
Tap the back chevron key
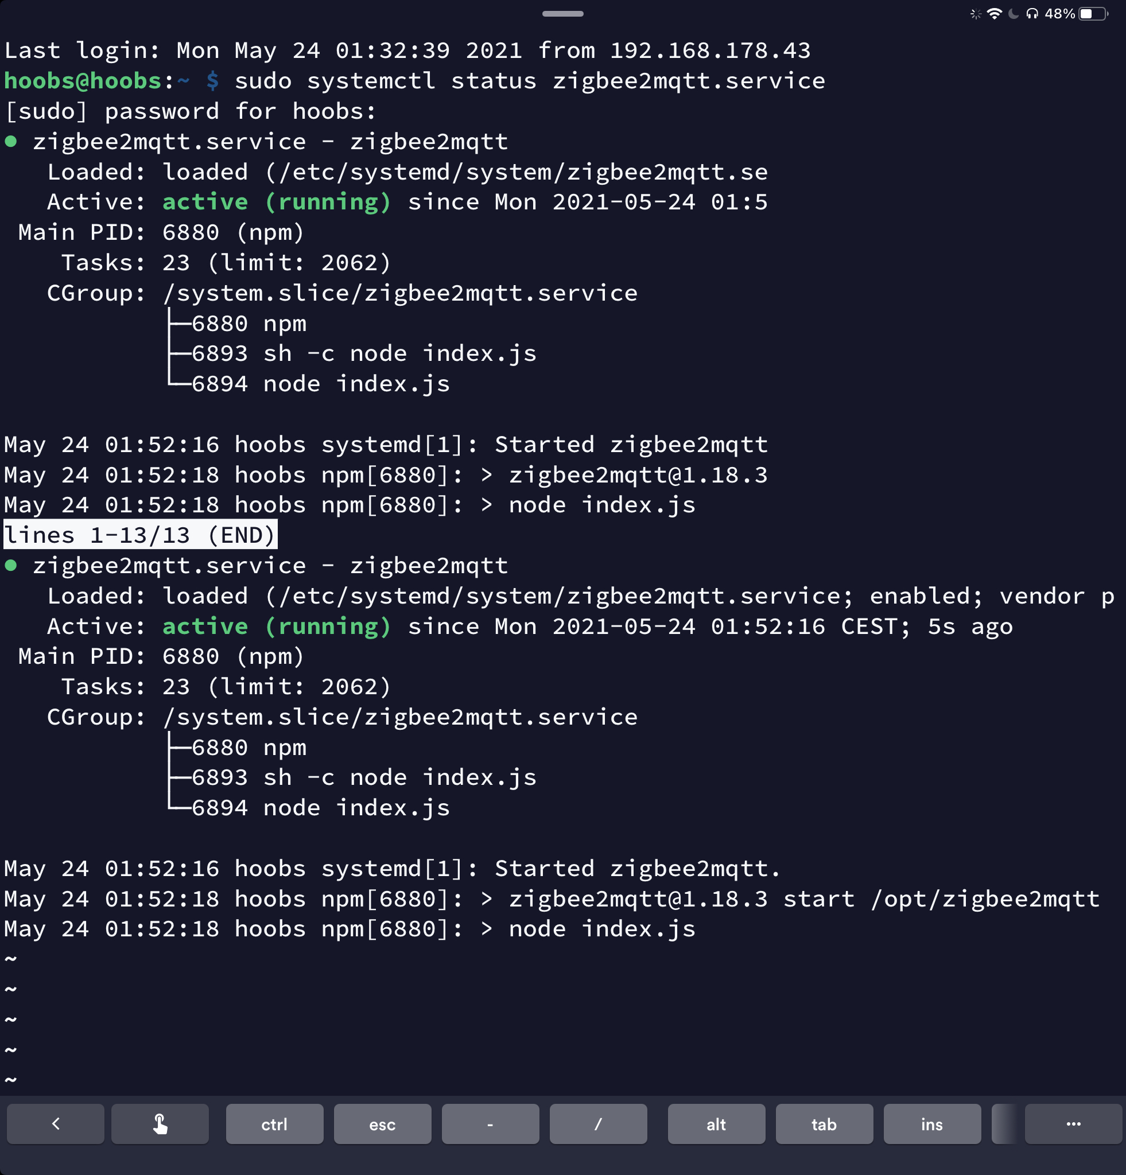(55, 1124)
